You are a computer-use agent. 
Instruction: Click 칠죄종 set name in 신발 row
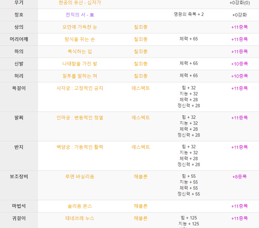tap(141, 64)
